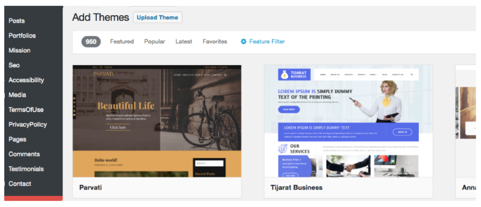Open Comments in the sidebar
The height and width of the screenshot is (207, 481).
click(24, 154)
